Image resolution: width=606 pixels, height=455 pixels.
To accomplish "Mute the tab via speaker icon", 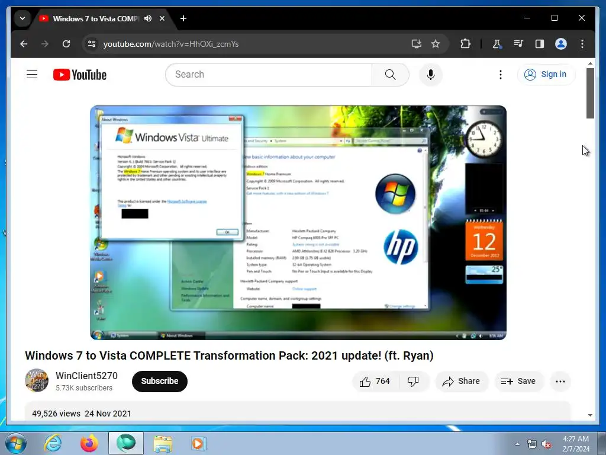I will (x=148, y=18).
